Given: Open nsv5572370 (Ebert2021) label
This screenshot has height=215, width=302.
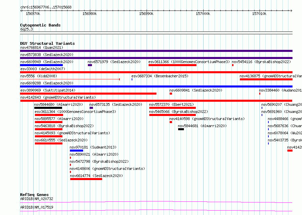Looking at the screenshot, I should click(171, 104).
